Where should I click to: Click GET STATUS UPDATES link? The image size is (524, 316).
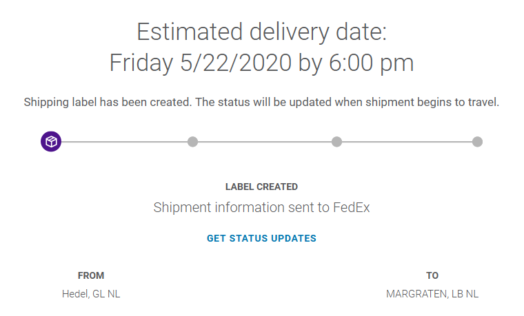(261, 238)
